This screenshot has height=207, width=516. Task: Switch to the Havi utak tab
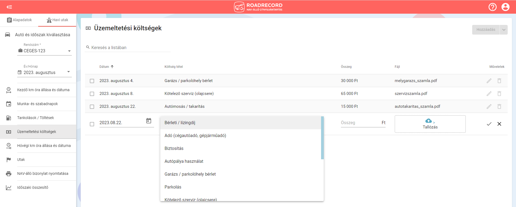pyautogui.click(x=57, y=20)
